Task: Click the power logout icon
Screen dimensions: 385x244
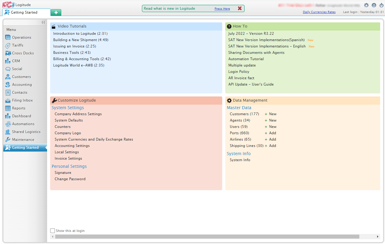Action: [x=381, y=5]
